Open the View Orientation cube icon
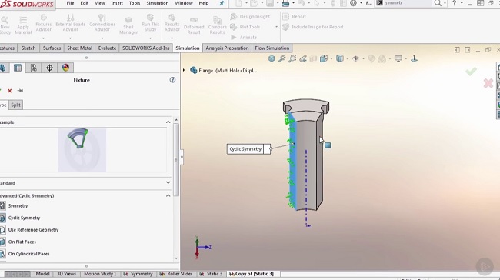The image size is (500, 280). 324,58
